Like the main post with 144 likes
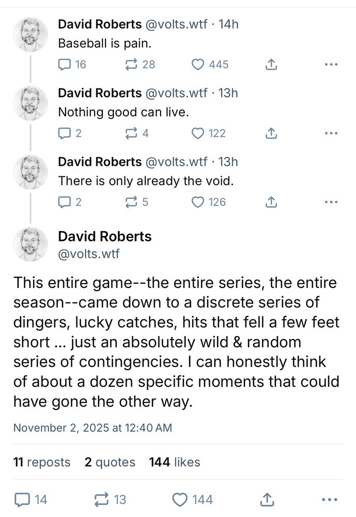356x517 pixels. (x=179, y=499)
